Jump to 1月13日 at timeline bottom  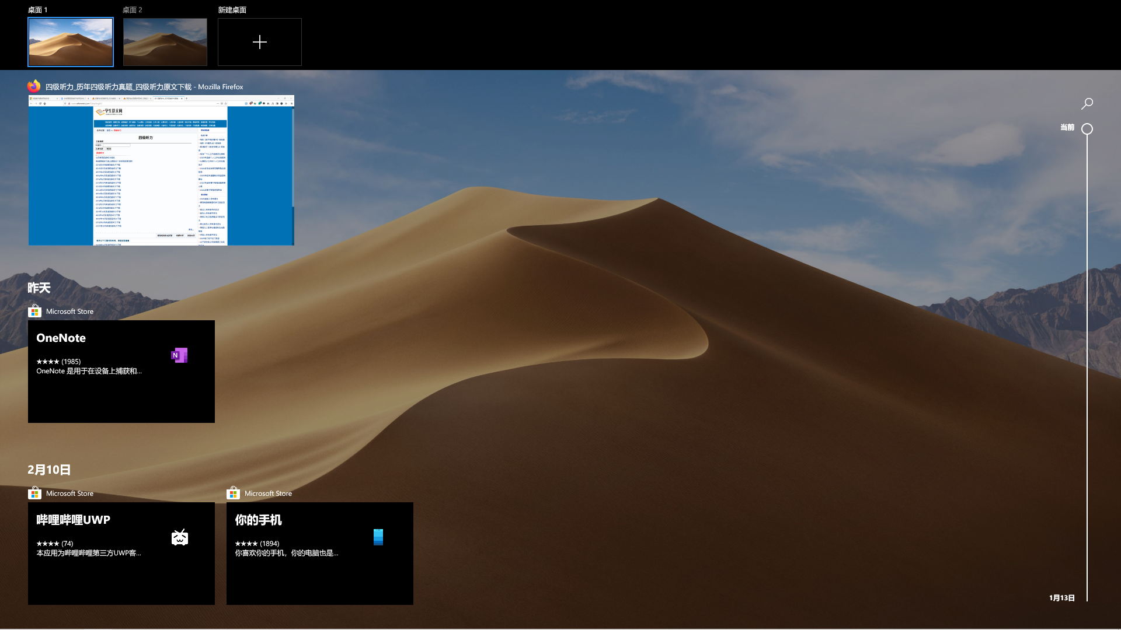coord(1061,598)
